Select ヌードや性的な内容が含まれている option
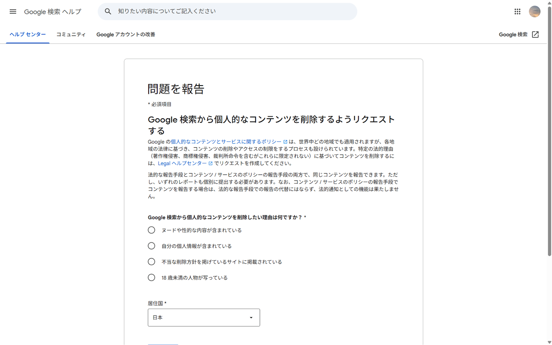This screenshot has width=552, height=345. pyautogui.click(x=151, y=230)
